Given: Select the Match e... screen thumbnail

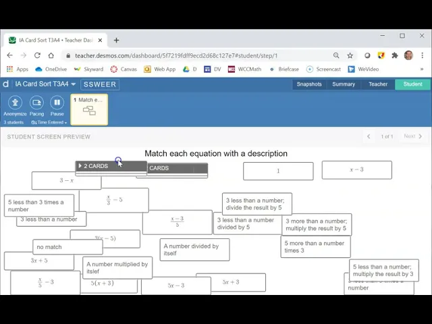Looking at the screenshot, I should [89, 109].
